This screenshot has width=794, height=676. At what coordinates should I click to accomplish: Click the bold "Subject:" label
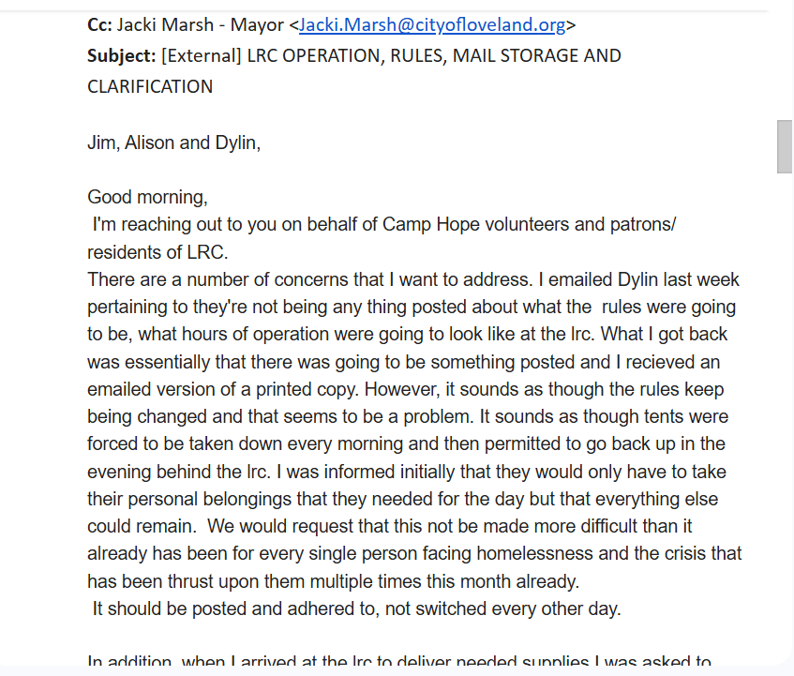click(x=122, y=55)
